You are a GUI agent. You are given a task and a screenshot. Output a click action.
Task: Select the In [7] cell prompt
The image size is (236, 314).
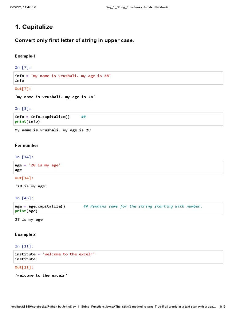(23, 67)
